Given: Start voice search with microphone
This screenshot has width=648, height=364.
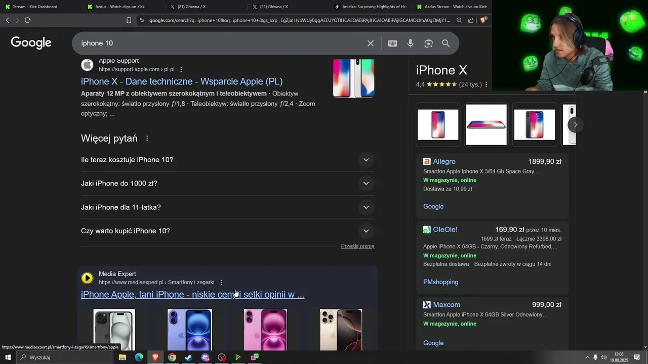Looking at the screenshot, I should [411, 43].
